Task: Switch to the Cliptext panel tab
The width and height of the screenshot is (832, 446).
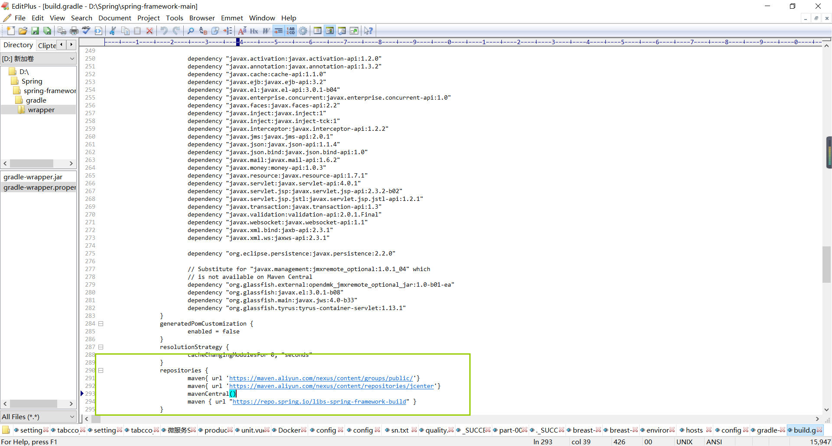Action: coord(47,45)
